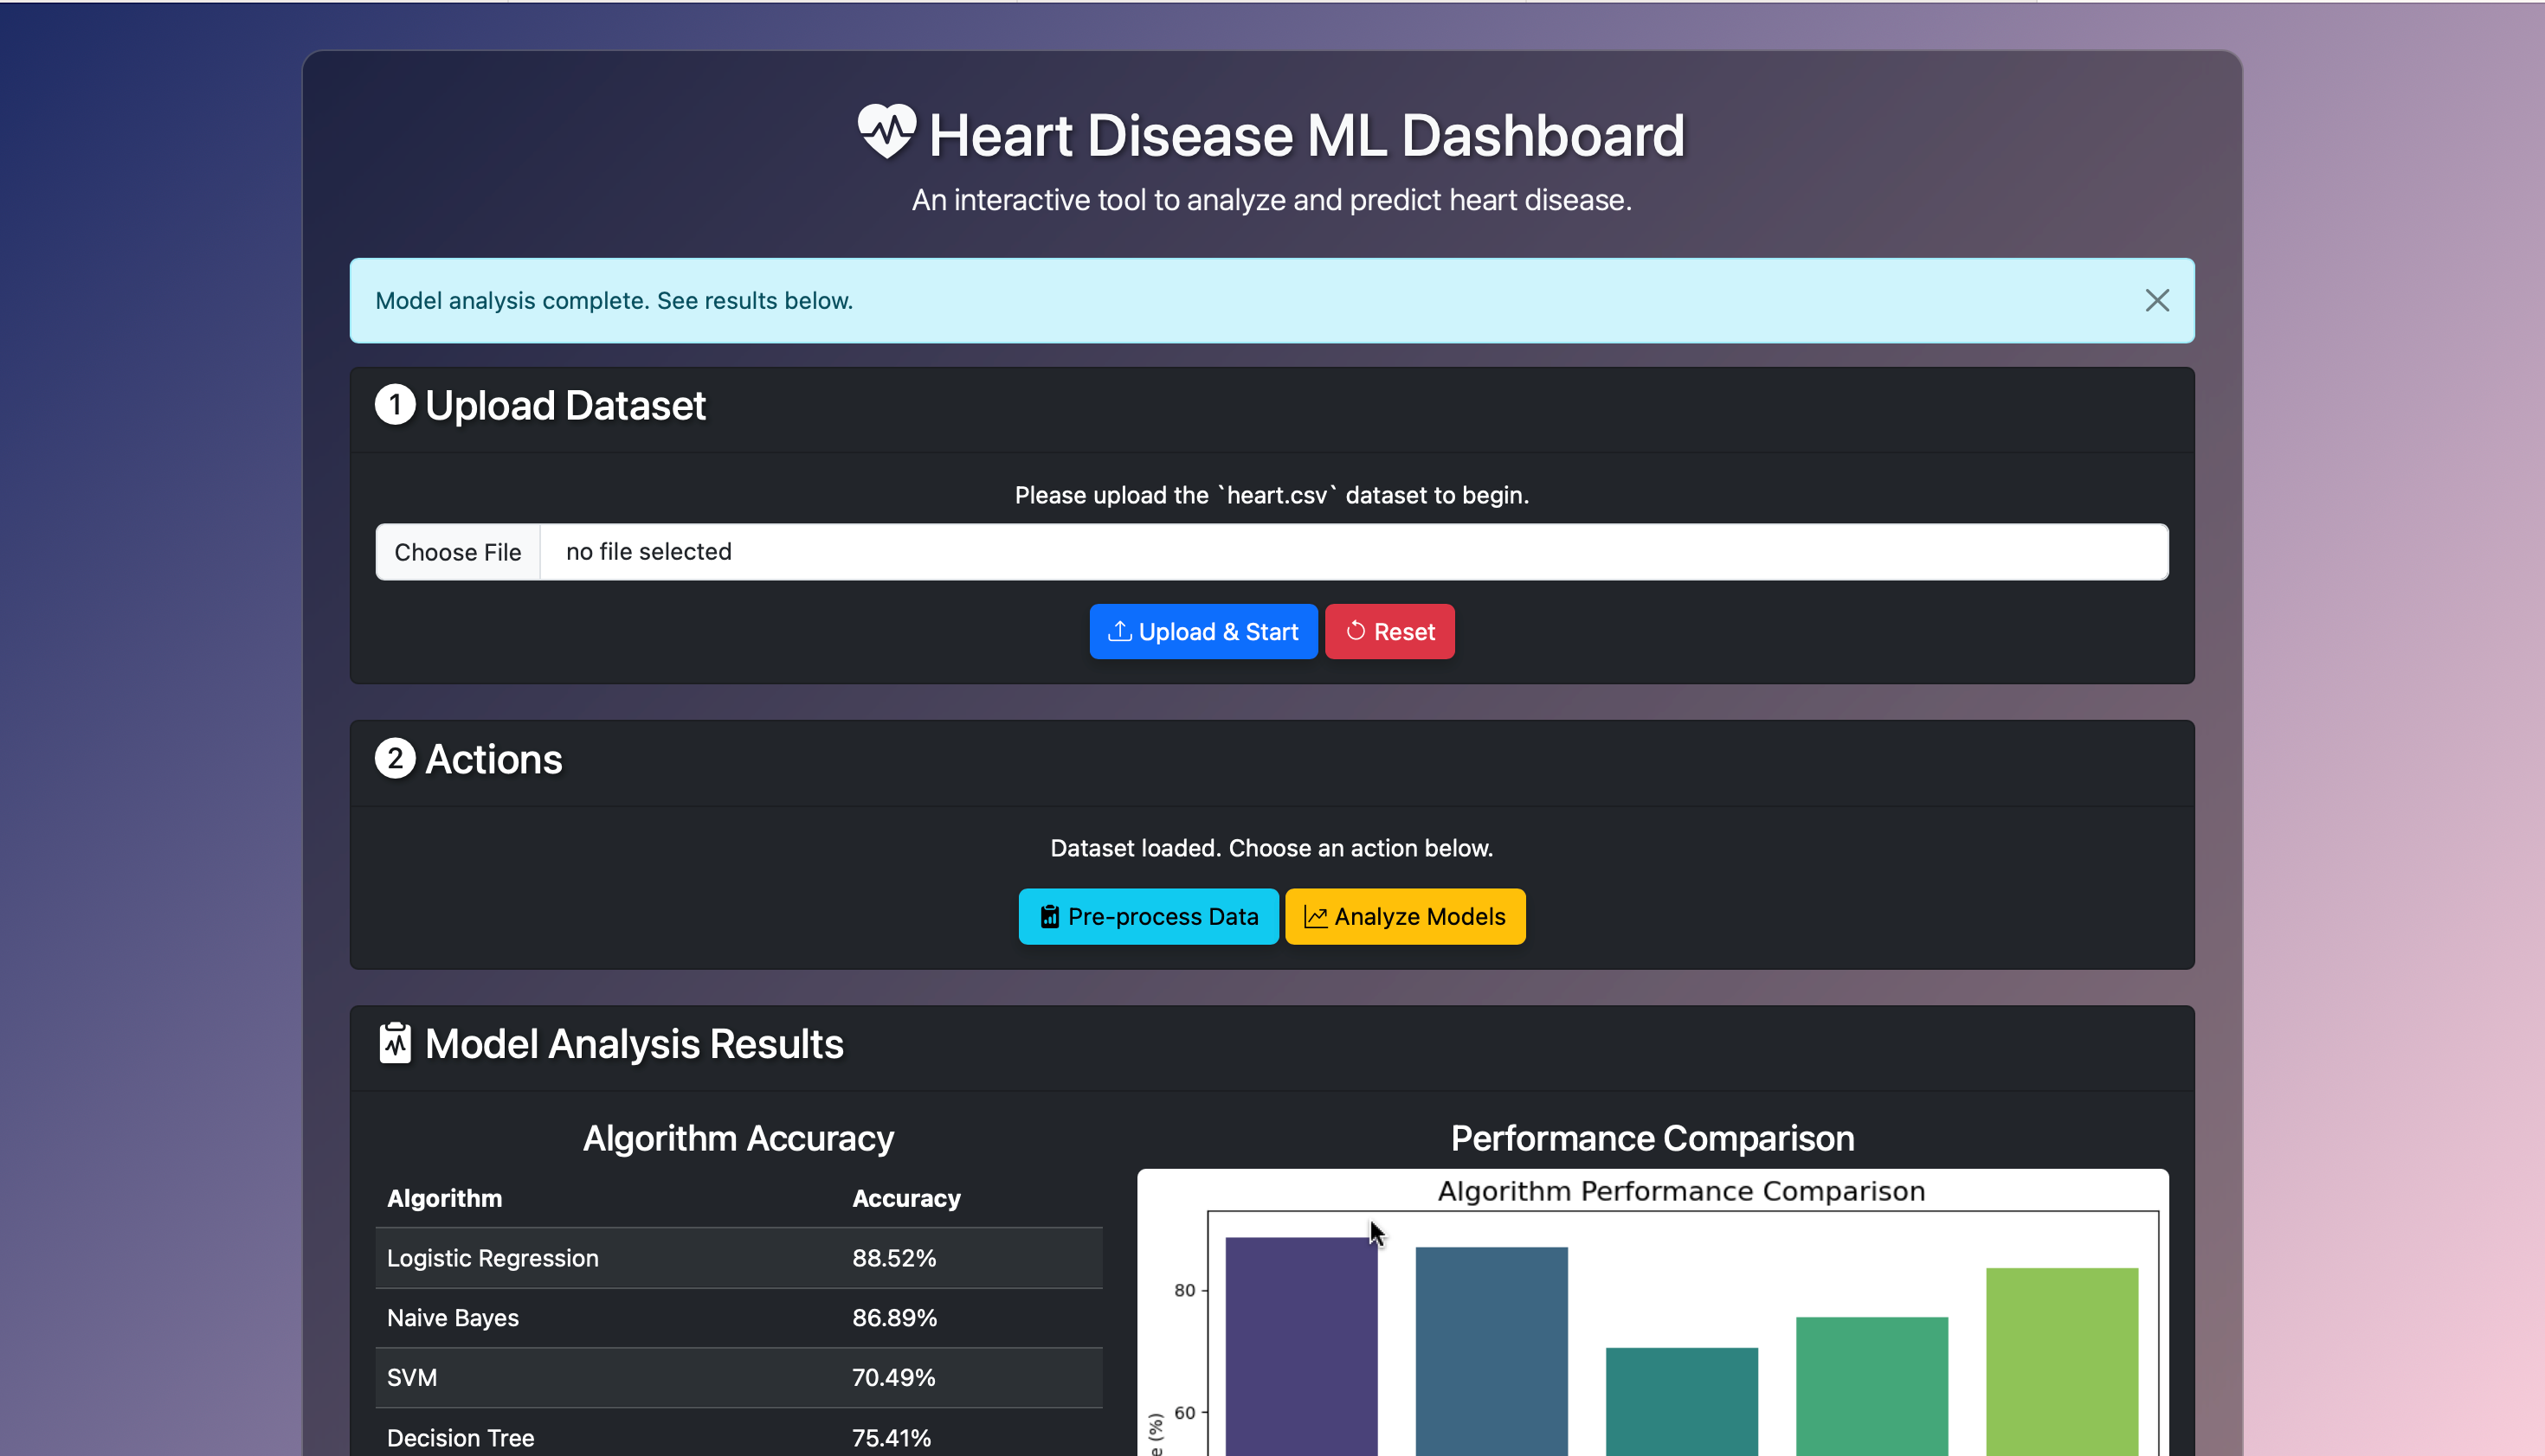The image size is (2545, 1456).
Task: Click the Upload Dataset heading
Action: [x=565, y=406]
